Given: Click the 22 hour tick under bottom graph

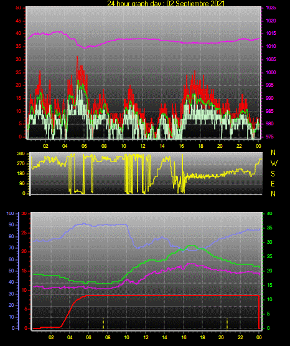Looking at the screenshot, I should pyautogui.click(x=240, y=337).
